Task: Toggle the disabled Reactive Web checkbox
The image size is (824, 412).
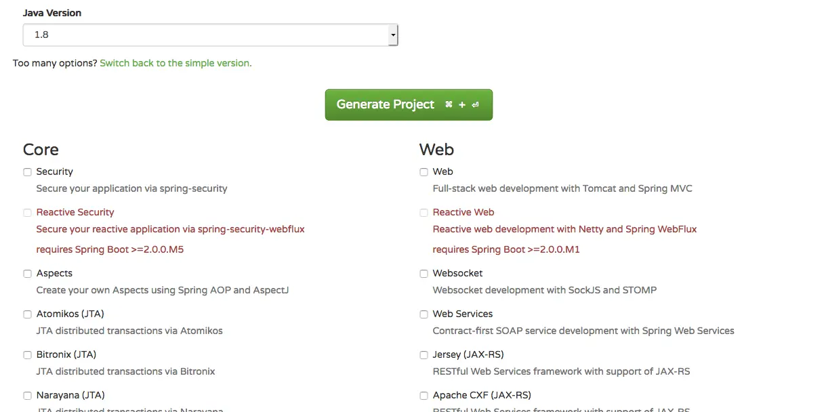Action: click(424, 213)
